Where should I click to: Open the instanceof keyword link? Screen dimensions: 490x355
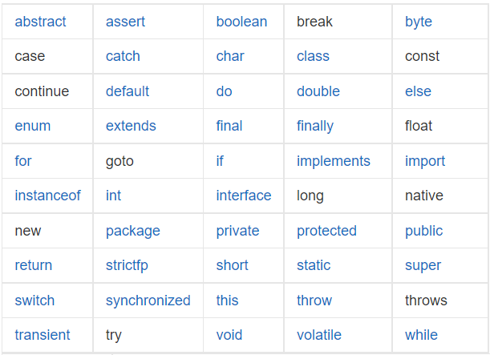pyautogui.click(x=47, y=196)
